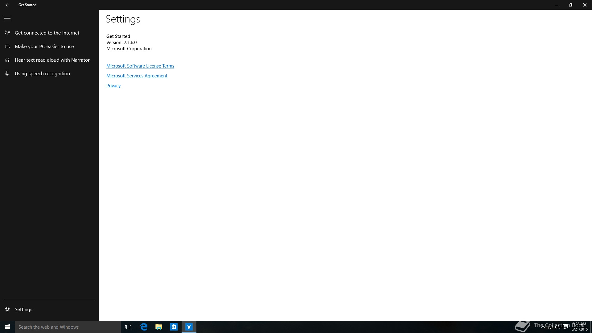592x333 pixels.
Task: Collapse the hamburger navigation menu
Action: [x=7, y=19]
